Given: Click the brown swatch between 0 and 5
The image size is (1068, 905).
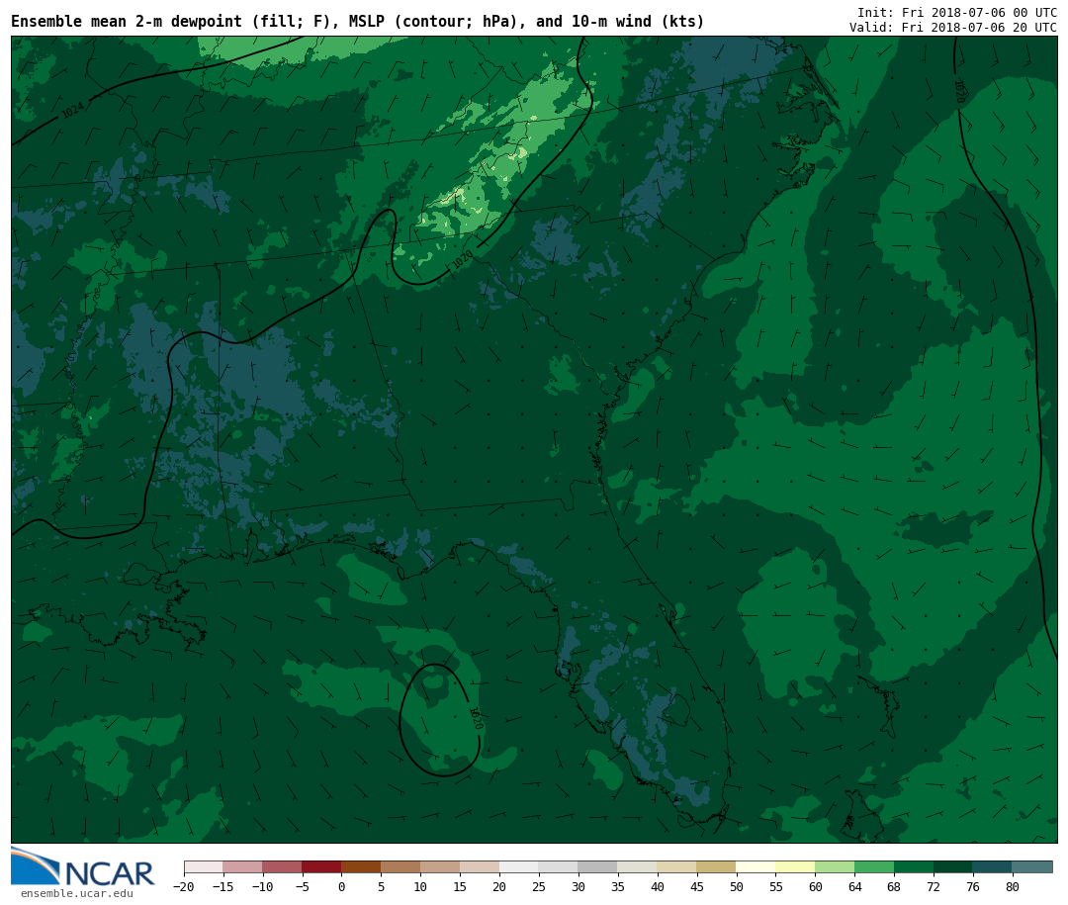Looking at the screenshot, I should [x=361, y=866].
